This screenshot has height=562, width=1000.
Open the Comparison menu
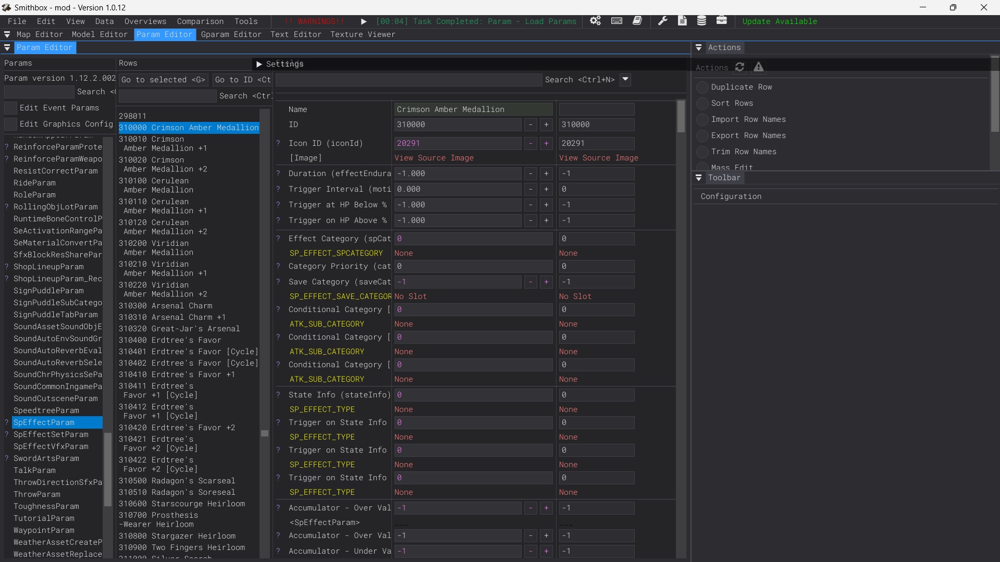coord(200,21)
